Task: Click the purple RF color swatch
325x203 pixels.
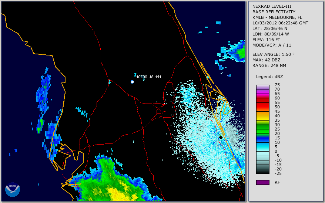Action: 262,182
